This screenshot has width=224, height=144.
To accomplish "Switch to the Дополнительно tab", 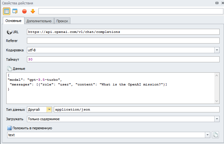I will pyautogui.click(x=39, y=21).
